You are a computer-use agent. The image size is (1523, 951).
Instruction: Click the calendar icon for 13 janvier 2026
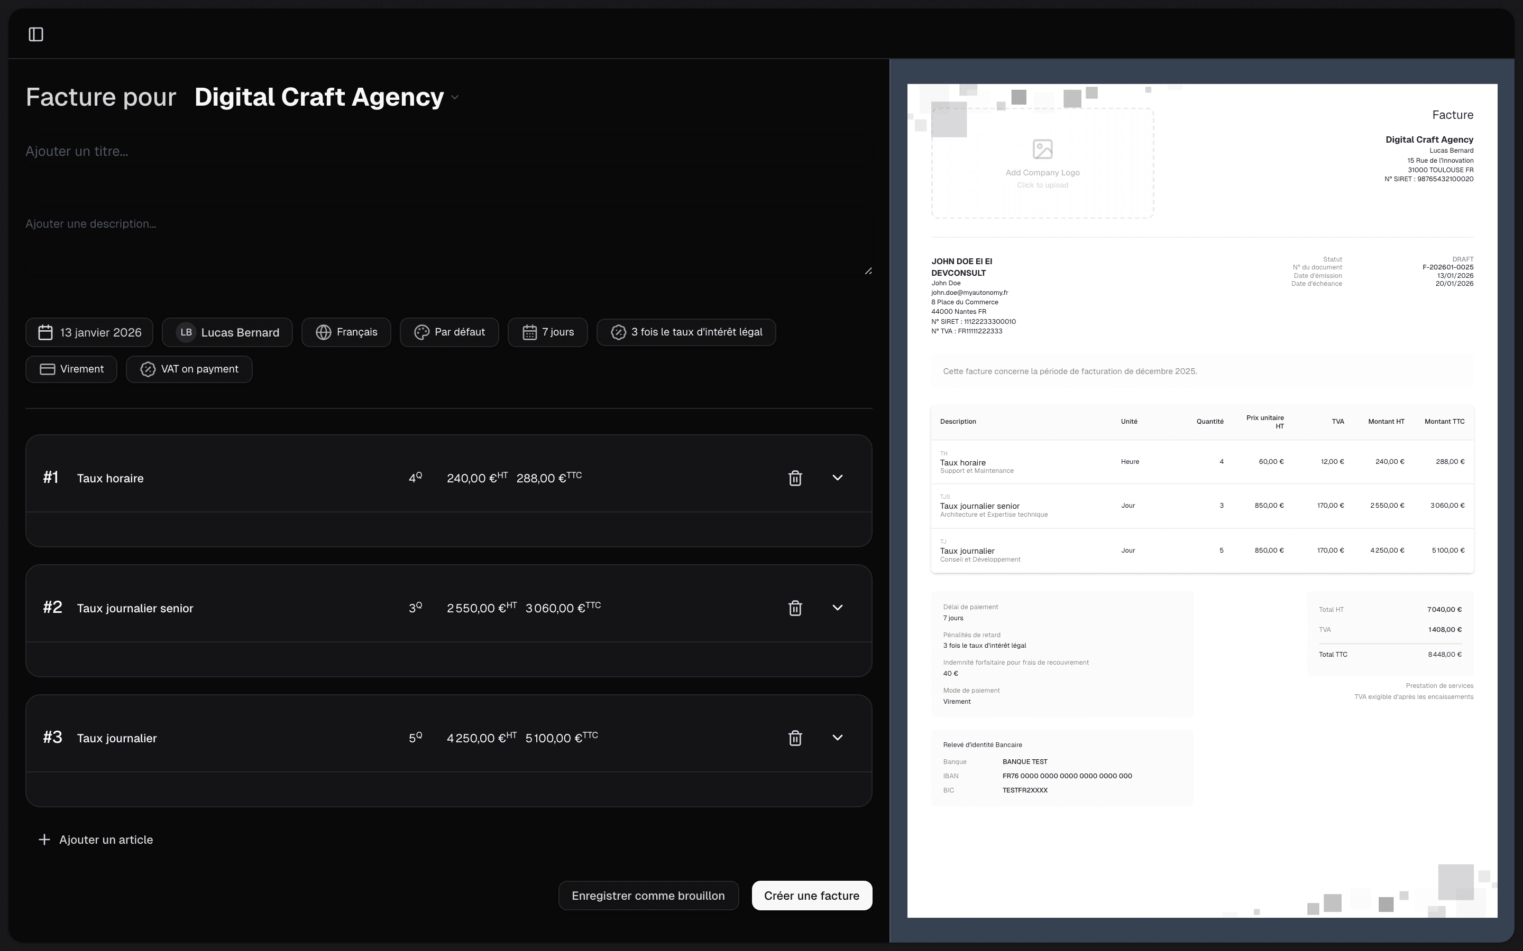(x=45, y=332)
